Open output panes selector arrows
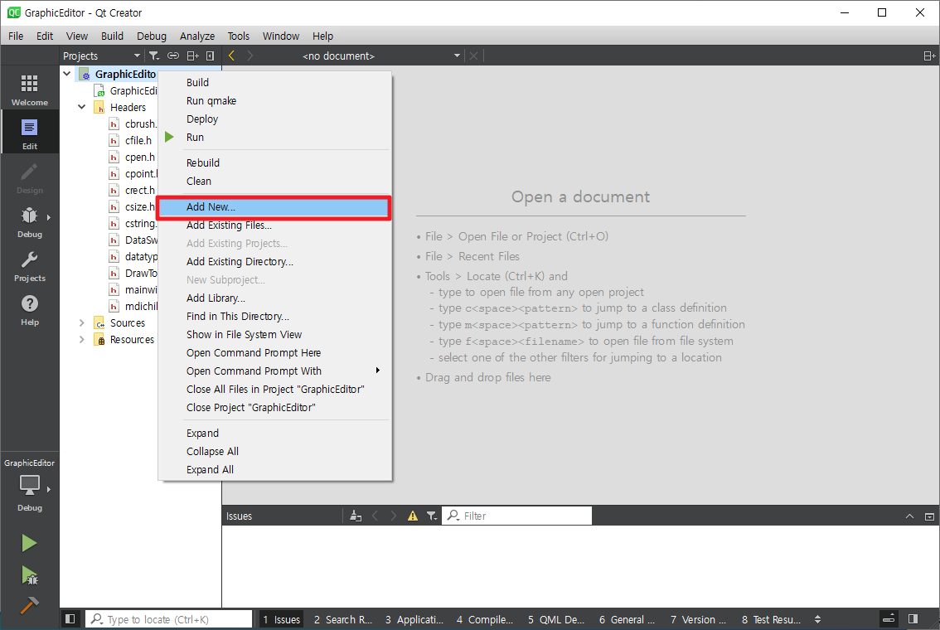This screenshot has width=940, height=630. click(x=817, y=619)
